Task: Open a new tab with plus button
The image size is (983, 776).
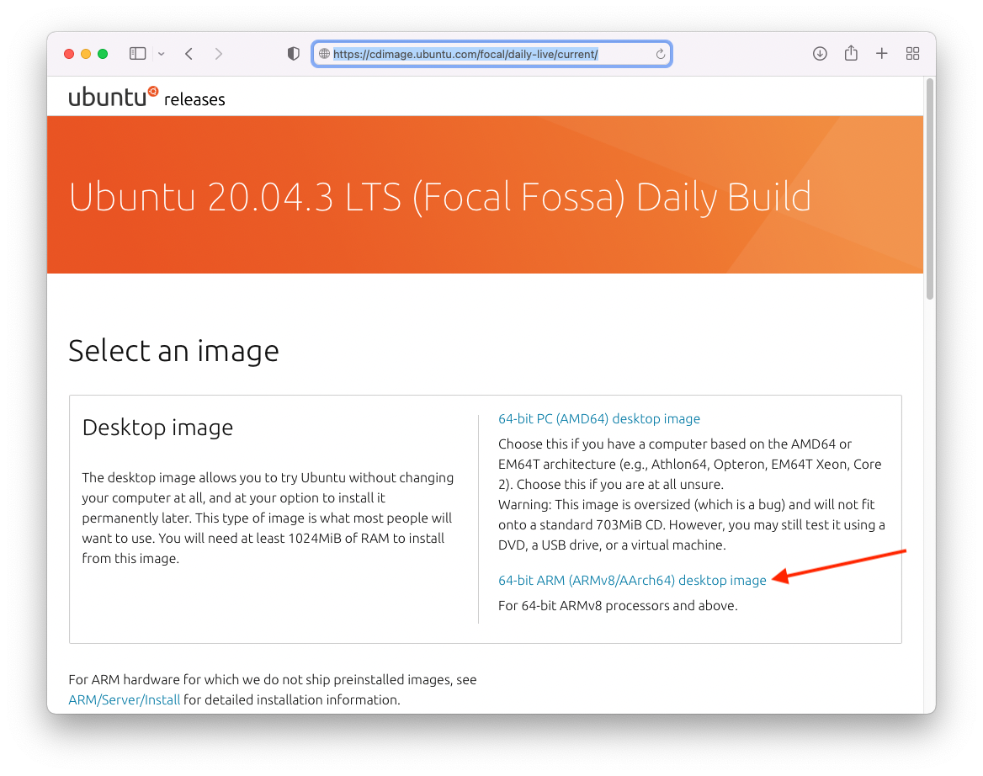Action: tap(881, 54)
